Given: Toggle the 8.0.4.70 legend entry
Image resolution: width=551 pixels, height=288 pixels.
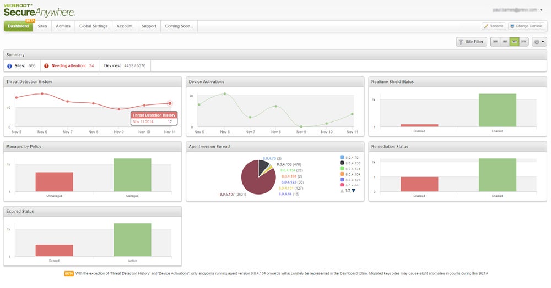Looking at the screenshot, I should 350,157.
